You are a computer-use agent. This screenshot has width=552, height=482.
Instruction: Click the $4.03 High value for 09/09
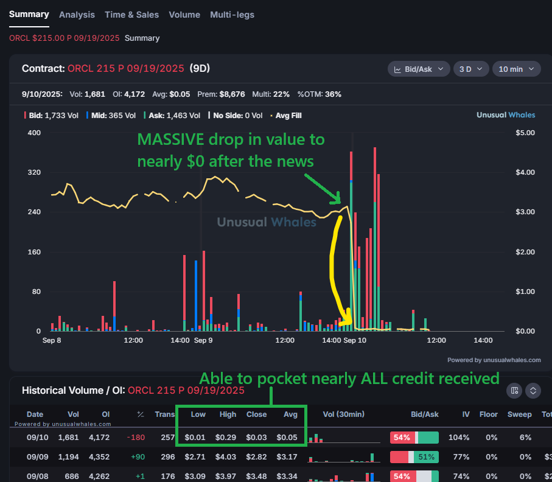[226, 456]
